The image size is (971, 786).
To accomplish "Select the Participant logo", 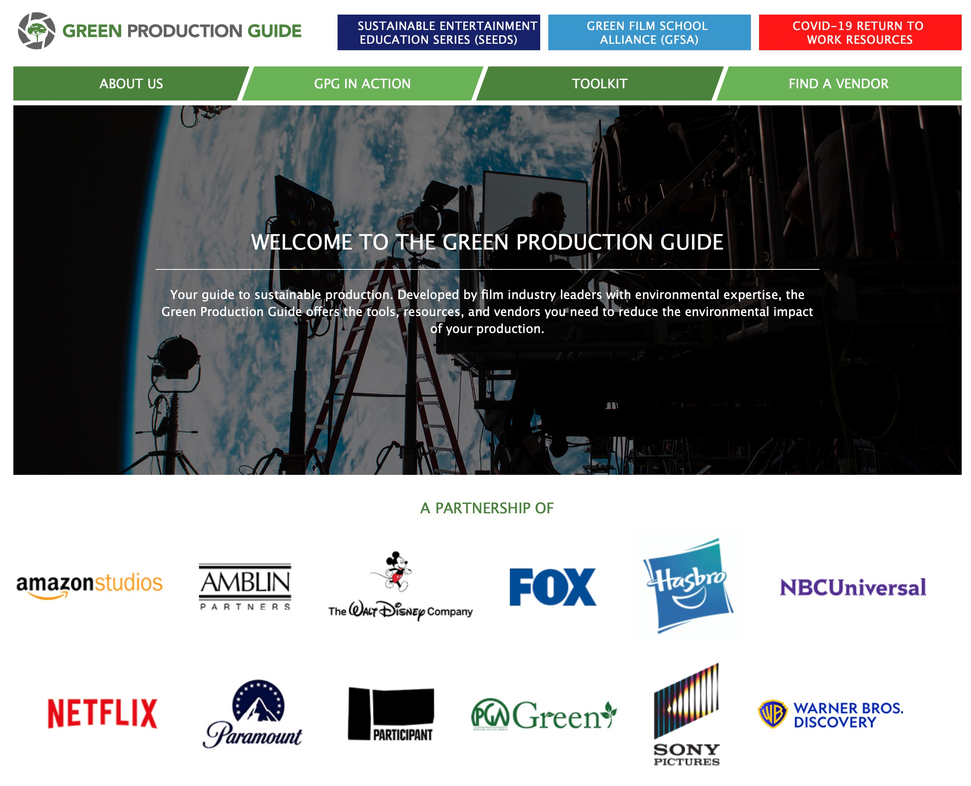I will tap(391, 714).
